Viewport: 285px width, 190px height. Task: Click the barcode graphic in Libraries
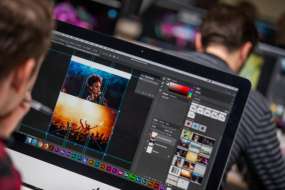pyautogui.click(x=175, y=171)
